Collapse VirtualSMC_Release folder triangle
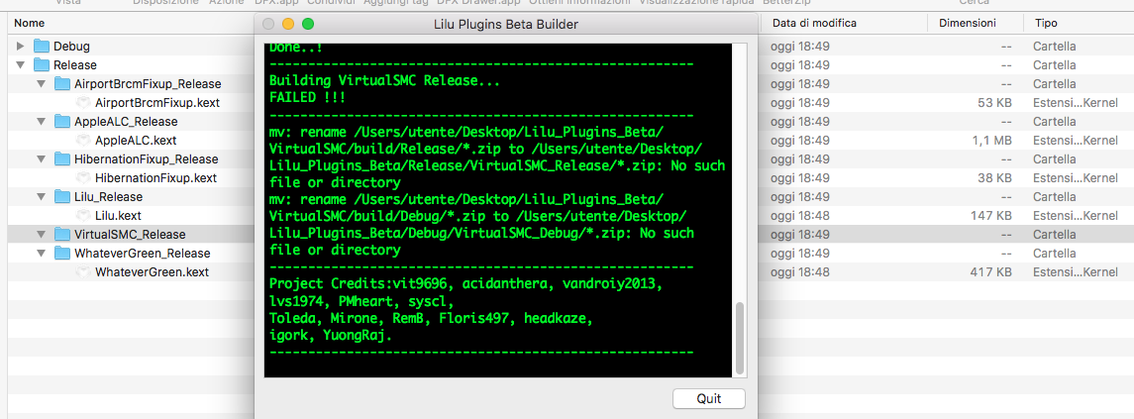1134x419 pixels. [x=42, y=235]
